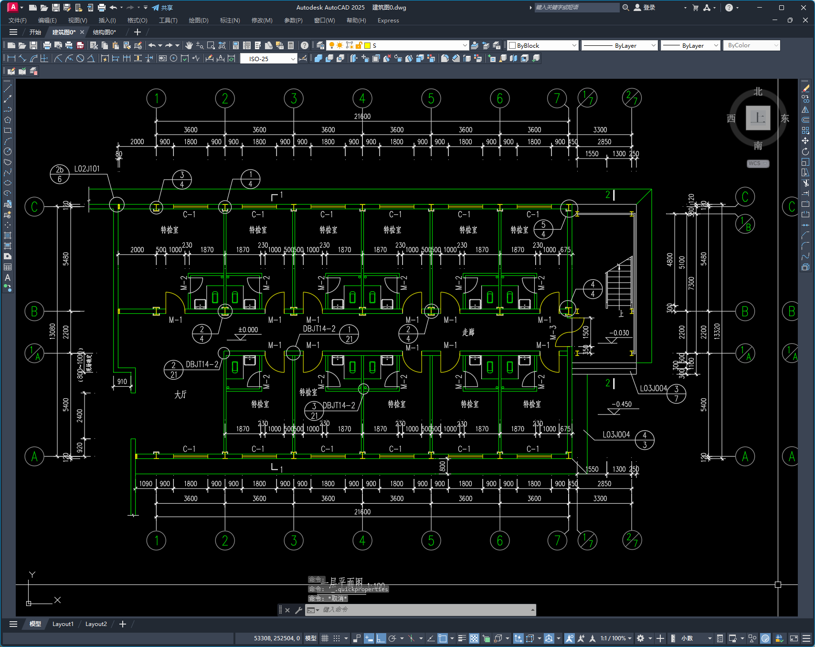Open the ByColor plot style dropdown
This screenshot has width=815, height=647.
pos(751,45)
